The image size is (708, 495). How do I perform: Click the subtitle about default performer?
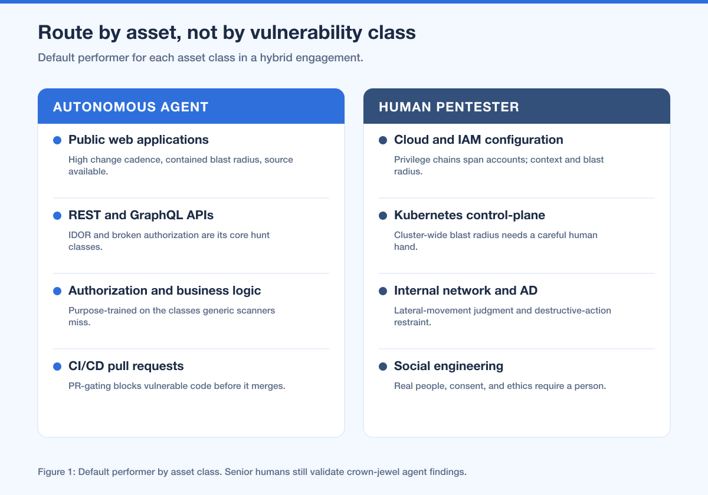pyautogui.click(x=201, y=58)
